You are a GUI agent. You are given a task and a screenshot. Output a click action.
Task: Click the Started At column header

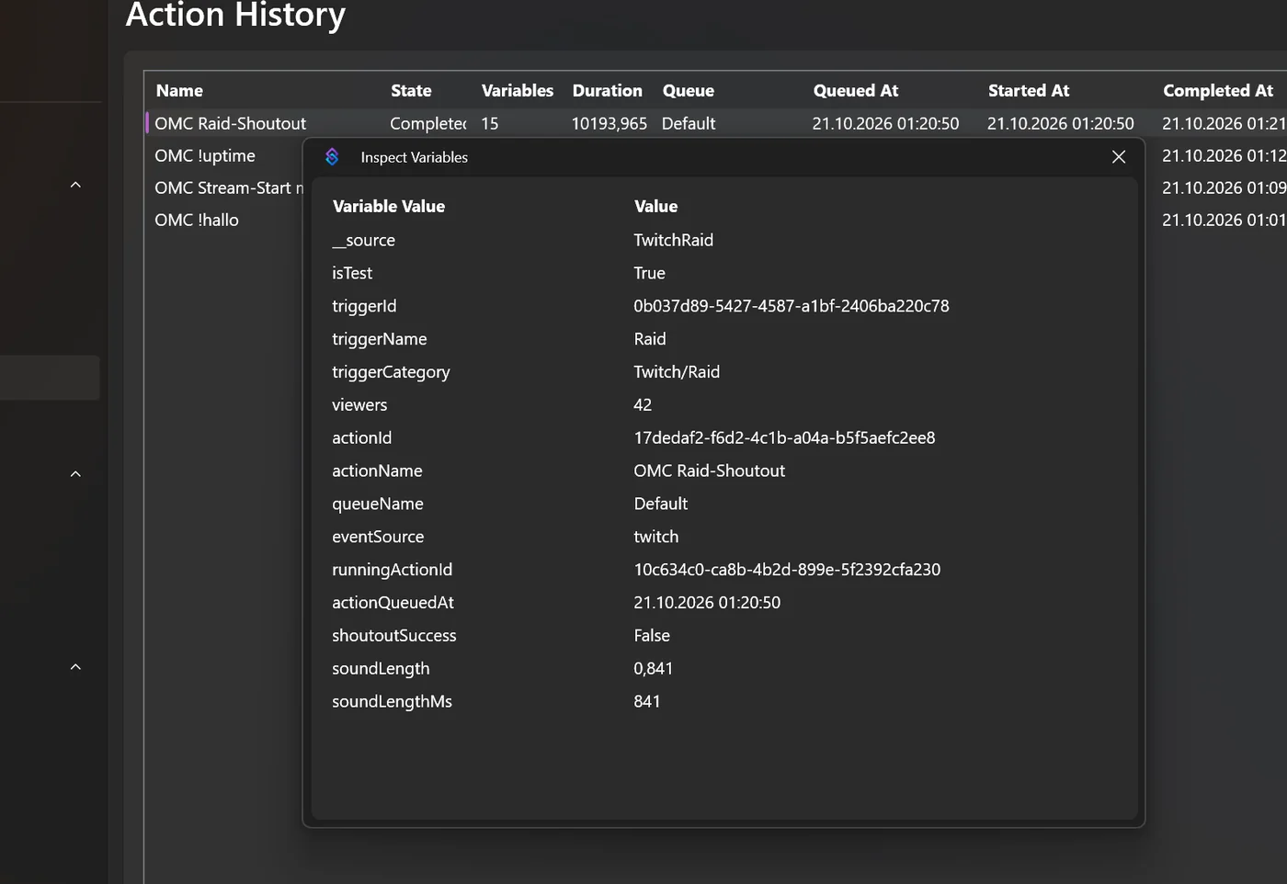1029,90
